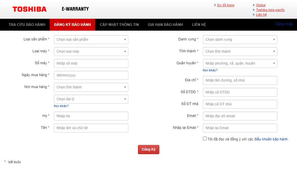
Task: Tick the warranty terms agreement checkbox
Action: pos(205,139)
